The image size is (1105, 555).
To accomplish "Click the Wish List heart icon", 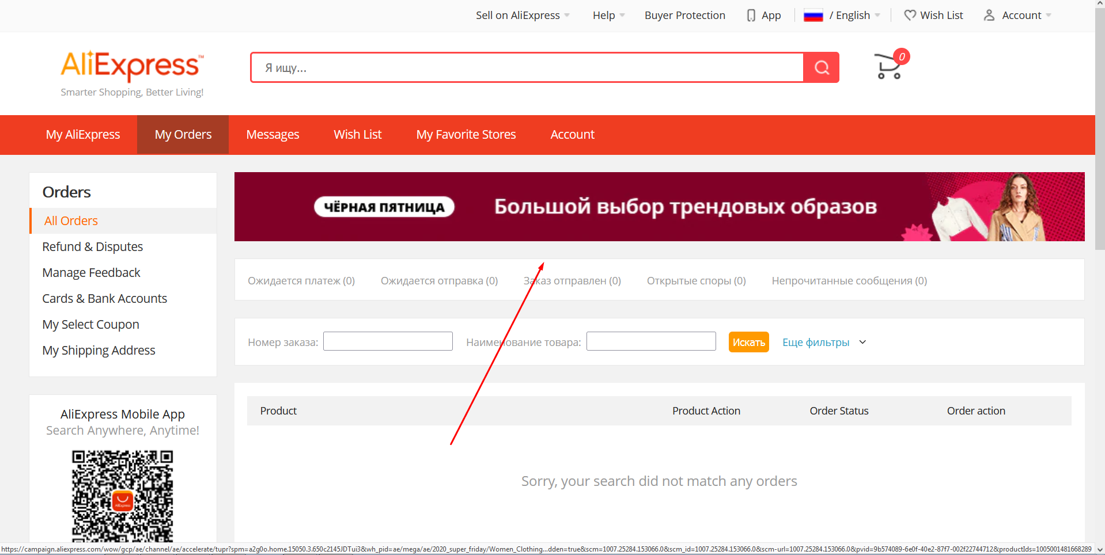I will point(910,15).
